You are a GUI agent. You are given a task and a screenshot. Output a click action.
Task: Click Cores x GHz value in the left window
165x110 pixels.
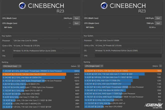pyautogui.click(x=46, y=45)
